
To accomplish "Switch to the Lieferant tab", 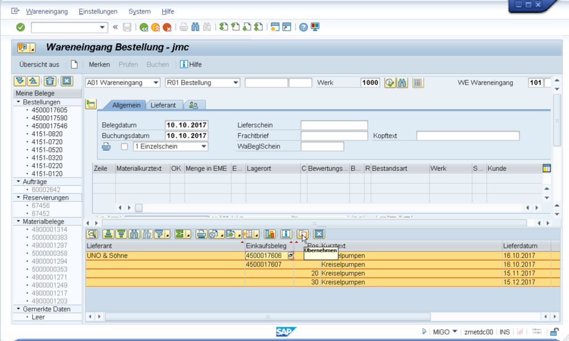I will point(163,105).
